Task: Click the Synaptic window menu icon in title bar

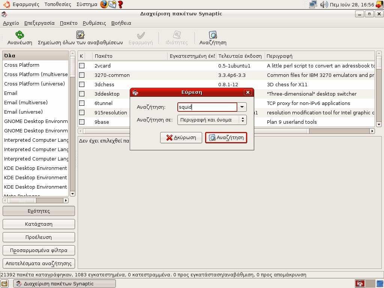Action: 4,14
